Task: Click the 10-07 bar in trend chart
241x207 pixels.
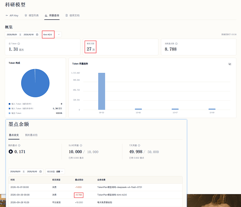Action: click(175, 109)
